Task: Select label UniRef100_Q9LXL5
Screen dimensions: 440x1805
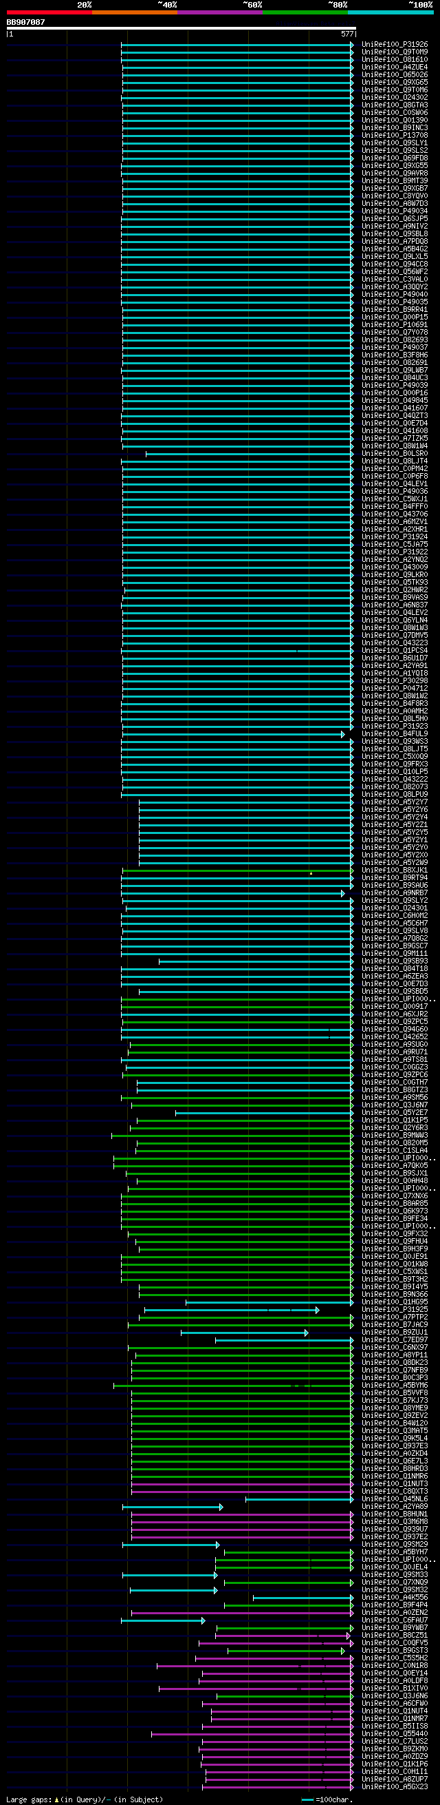Action: coord(395,257)
